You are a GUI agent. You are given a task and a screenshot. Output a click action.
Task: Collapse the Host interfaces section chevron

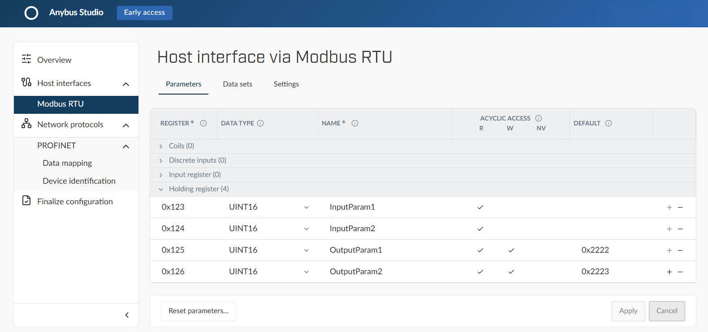tap(126, 84)
